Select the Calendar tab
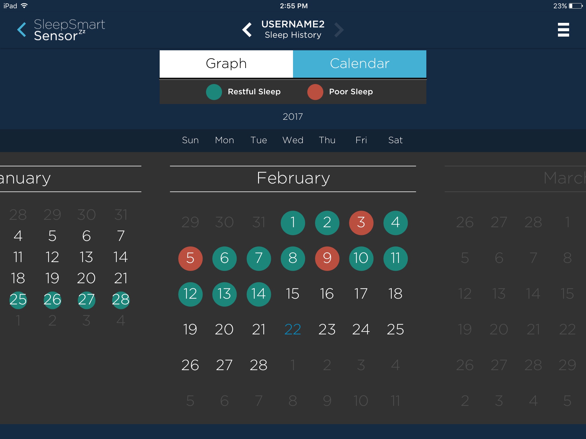 pos(359,64)
